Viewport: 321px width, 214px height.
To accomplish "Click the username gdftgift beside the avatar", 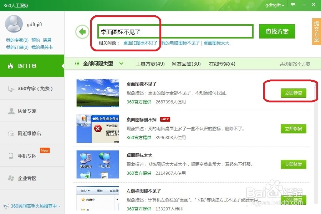I will point(34,25).
